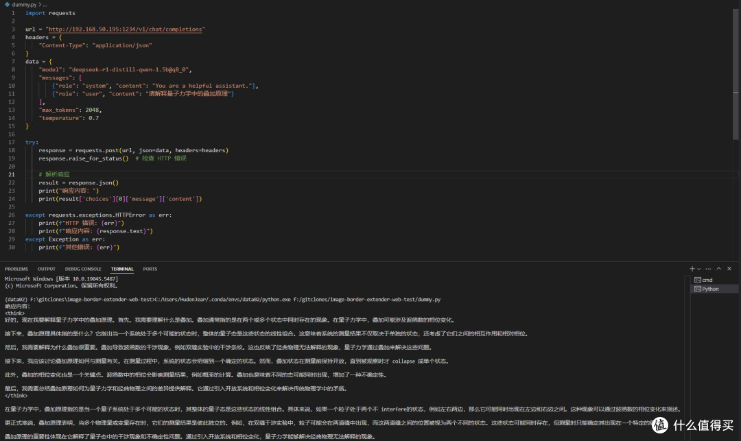Select the TERMINAL tab
Viewport: 741px width, 441px height.
(x=122, y=269)
